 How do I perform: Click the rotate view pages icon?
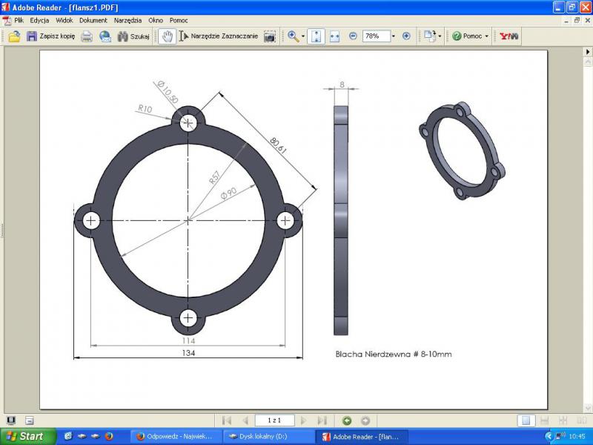pyautogui.click(x=429, y=36)
